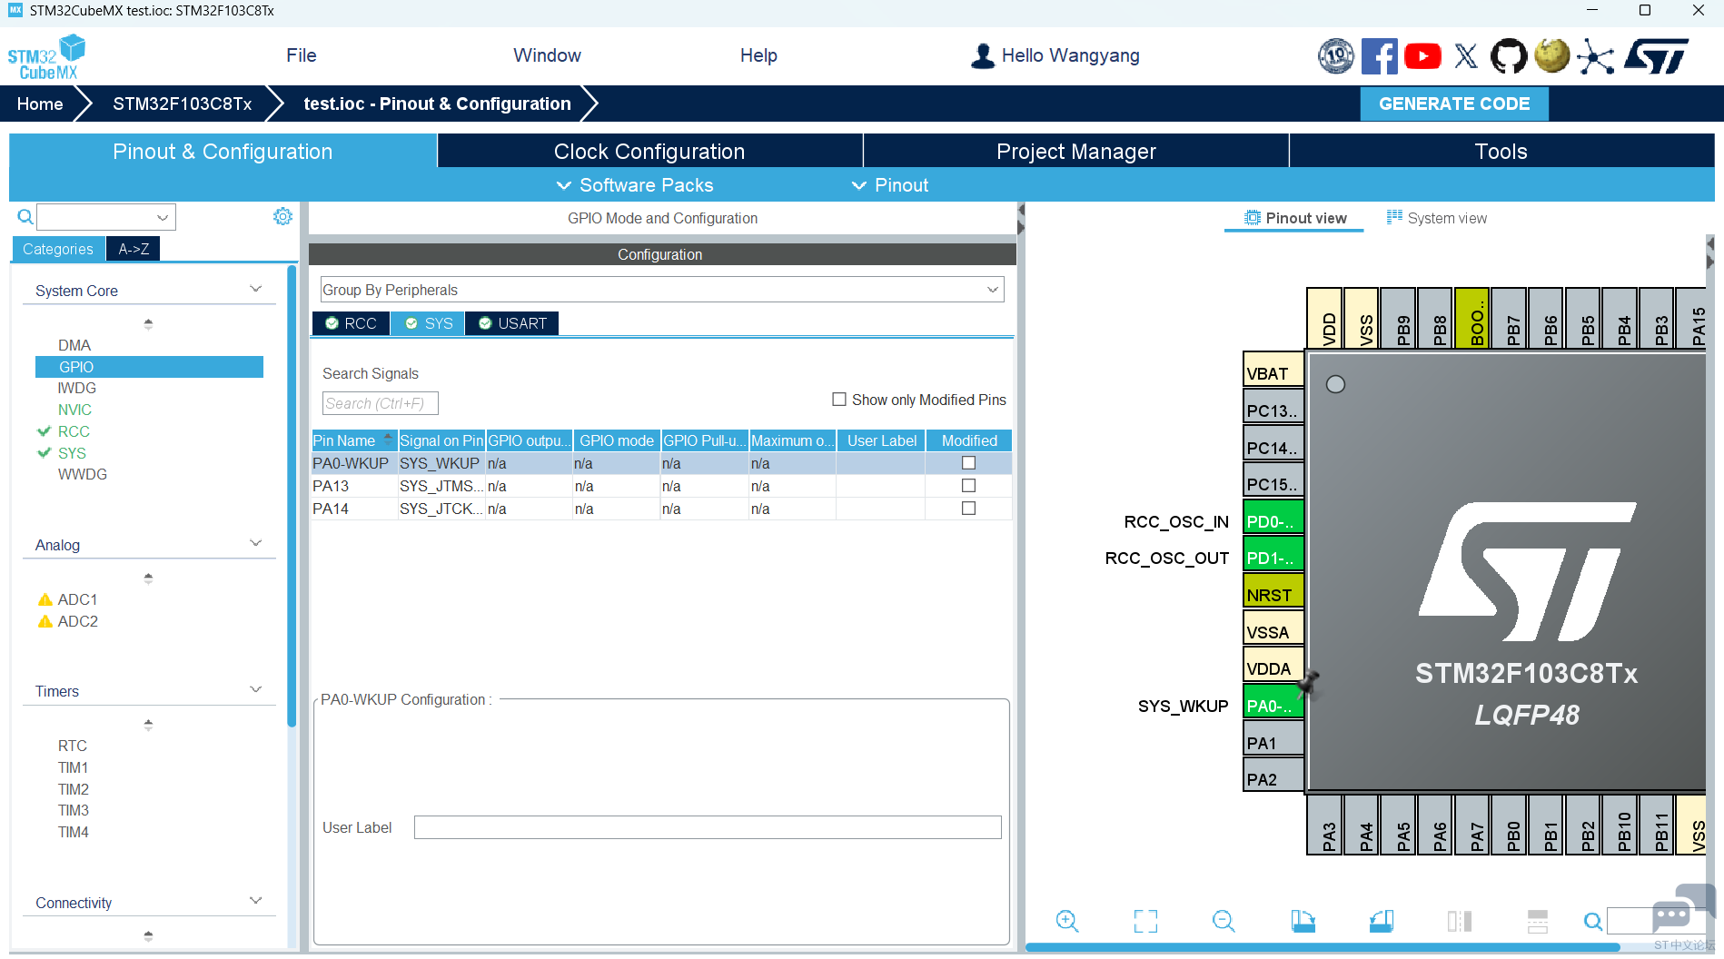The image size is (1724, 959).
Task: Switch to the Clock Configuration tab
Action: [649, 152]
